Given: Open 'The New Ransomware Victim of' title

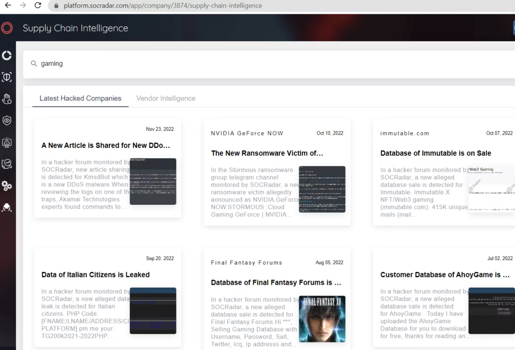Looking at the screenshot, I should pos(267,153).
